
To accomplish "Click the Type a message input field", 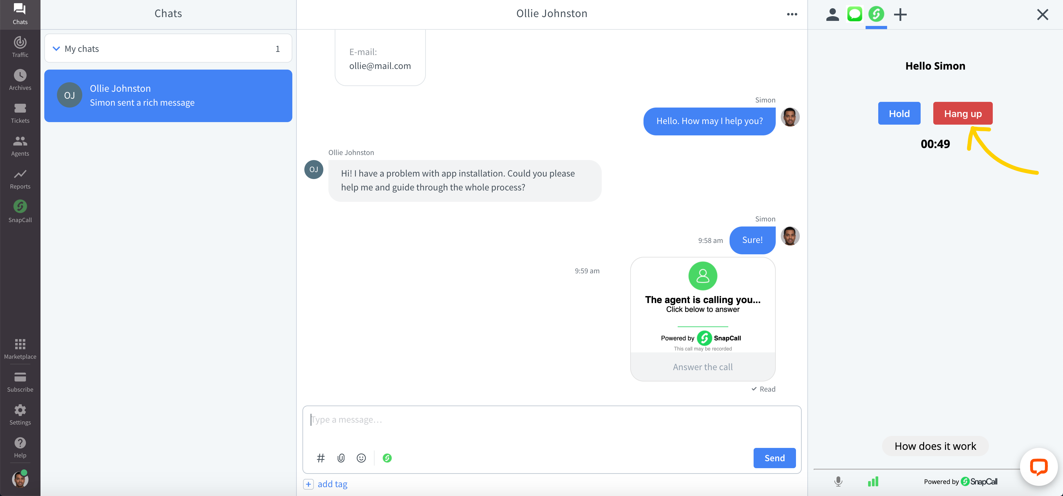I will pyautogui.click(x=551, y=419).
